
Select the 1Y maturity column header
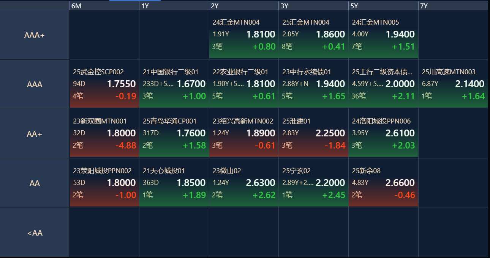(174, 6)
